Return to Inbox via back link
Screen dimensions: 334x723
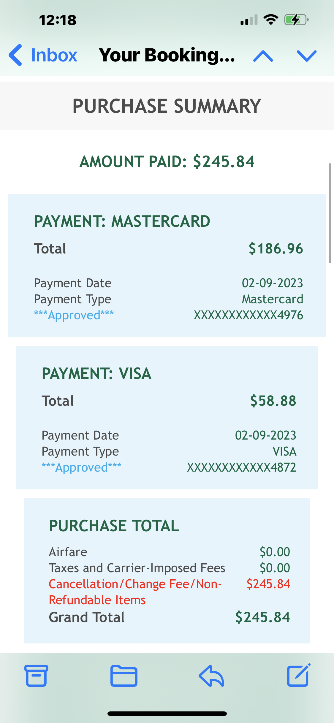pyautogui.click(x=54, y=55)
